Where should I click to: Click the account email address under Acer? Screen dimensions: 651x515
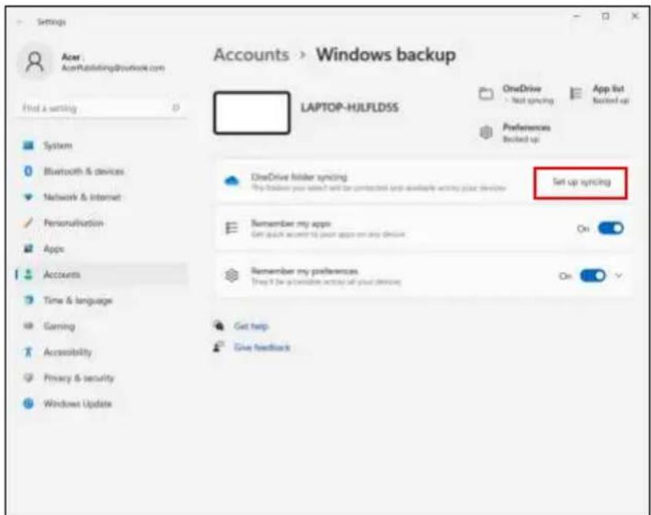point(113,68)
